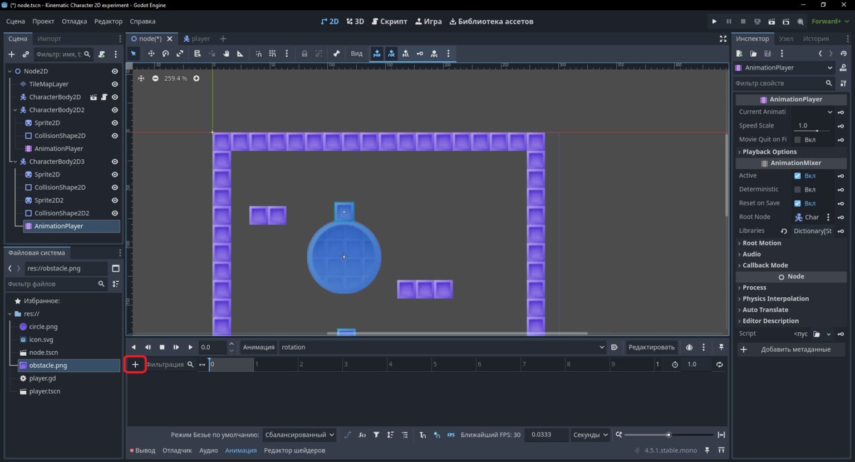Image resolution: width=855 pixels, height=462 pixels.
Task: Click the viewport horizontal scrollbar
Action: [457, 333]
